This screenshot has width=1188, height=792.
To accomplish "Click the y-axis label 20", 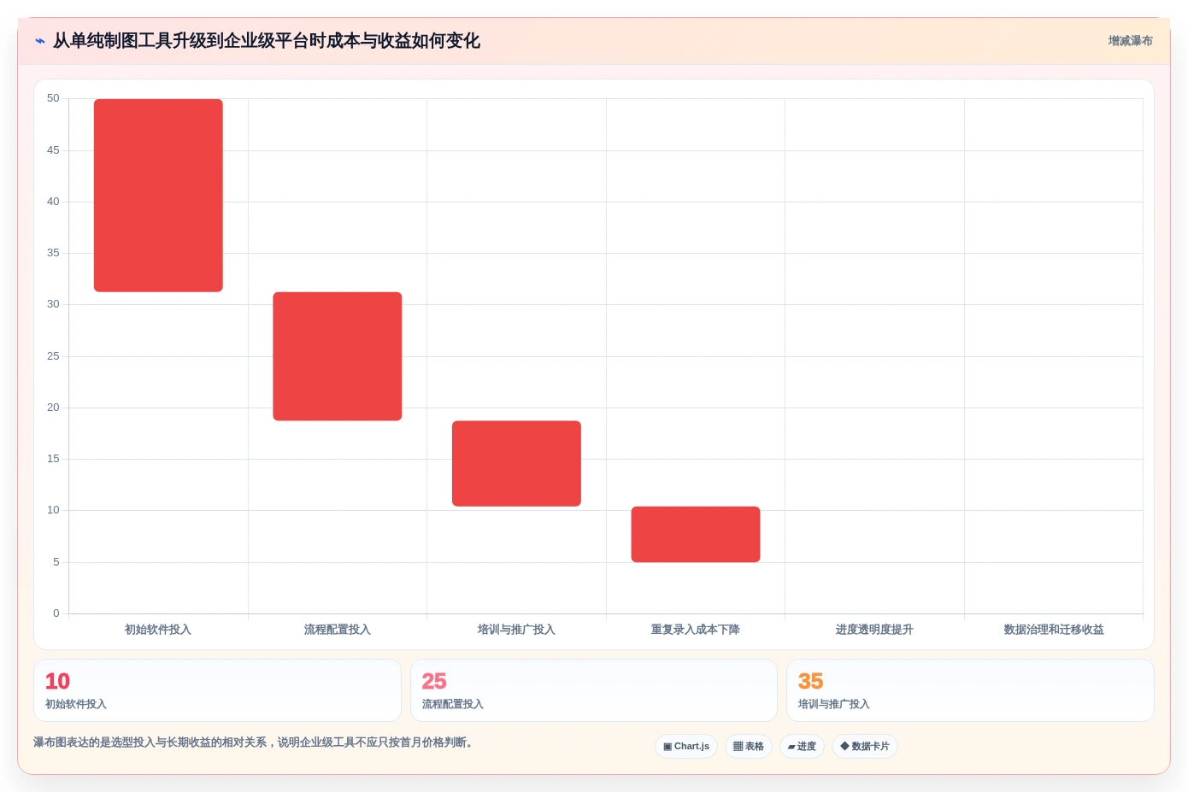I will point(53,408).
